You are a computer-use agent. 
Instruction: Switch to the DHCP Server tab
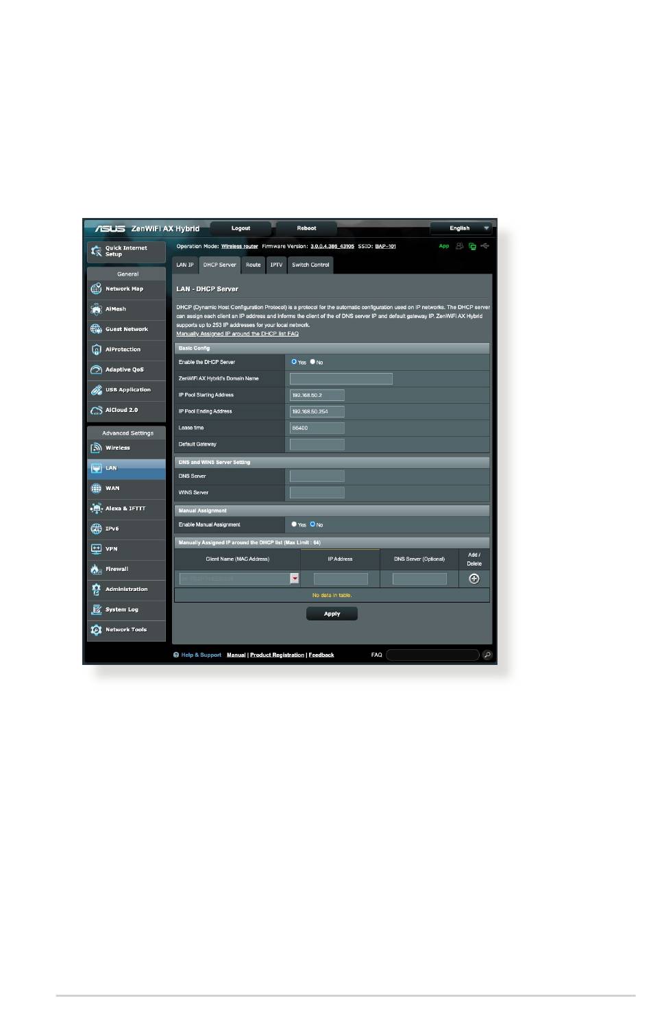pos(219,265)
